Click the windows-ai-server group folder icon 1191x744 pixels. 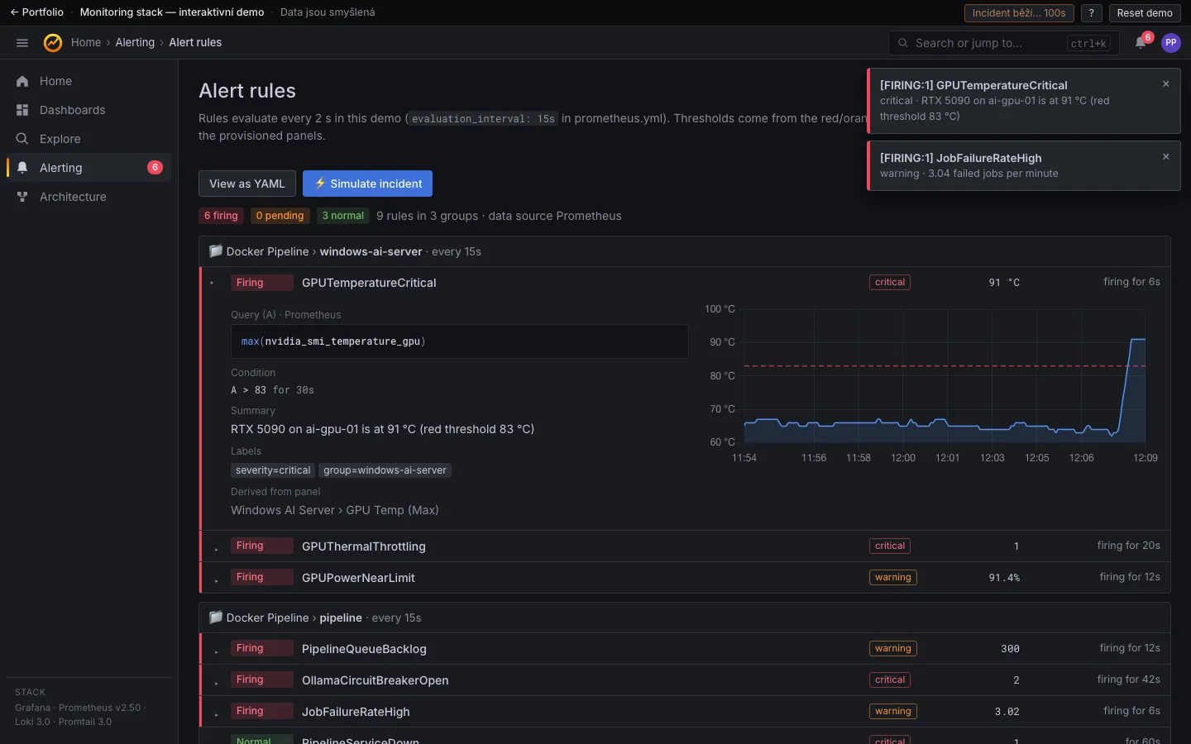click(216, 250)
